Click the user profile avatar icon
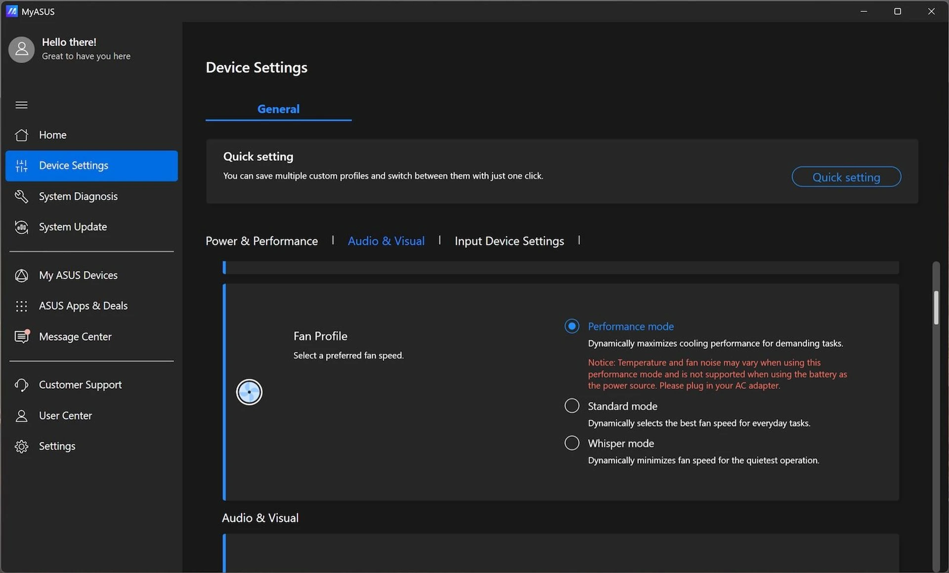This screenshot has width=949, height=573. point(21,49)
